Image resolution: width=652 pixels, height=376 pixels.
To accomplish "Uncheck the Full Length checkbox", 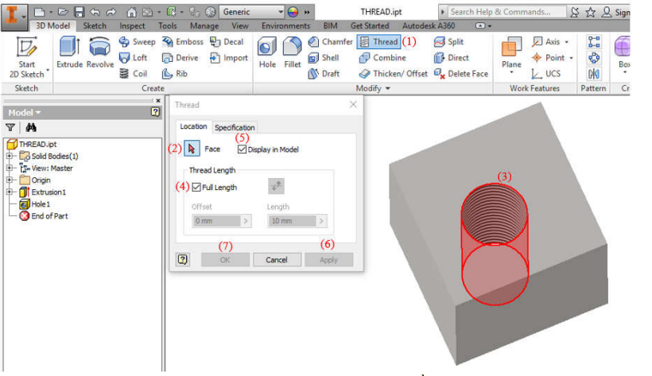I will pos(196,188).
